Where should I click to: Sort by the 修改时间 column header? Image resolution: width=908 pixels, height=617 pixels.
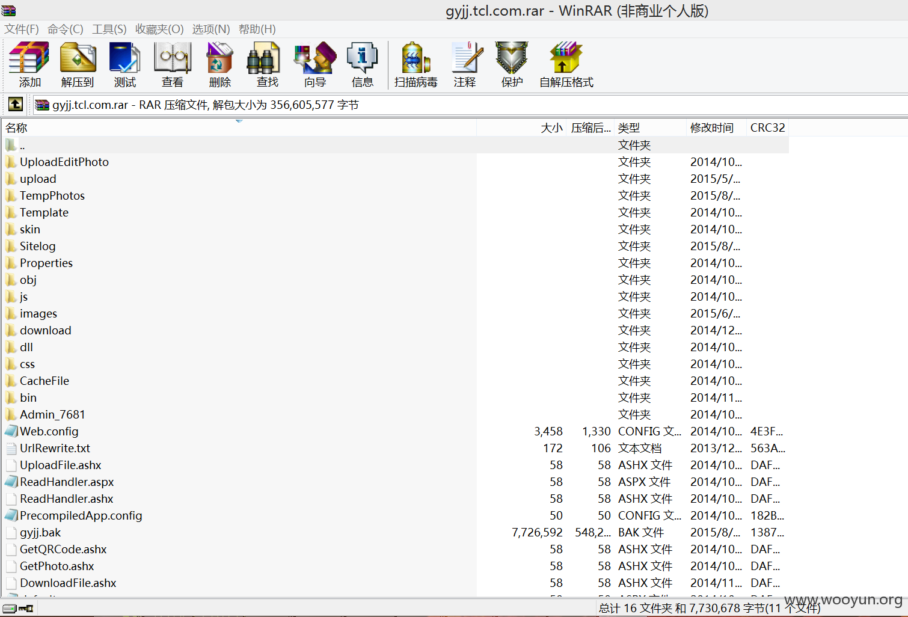(716, 127)
